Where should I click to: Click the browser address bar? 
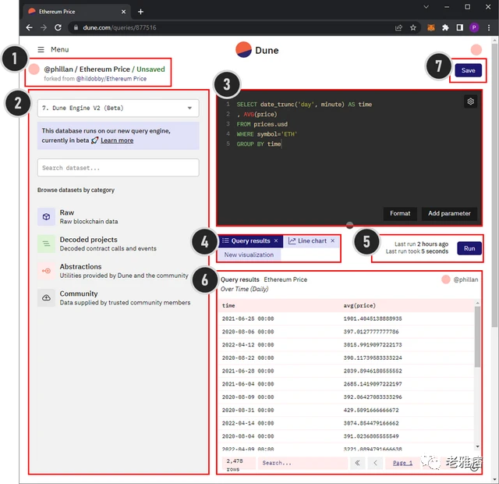click(x=235, y=28)
